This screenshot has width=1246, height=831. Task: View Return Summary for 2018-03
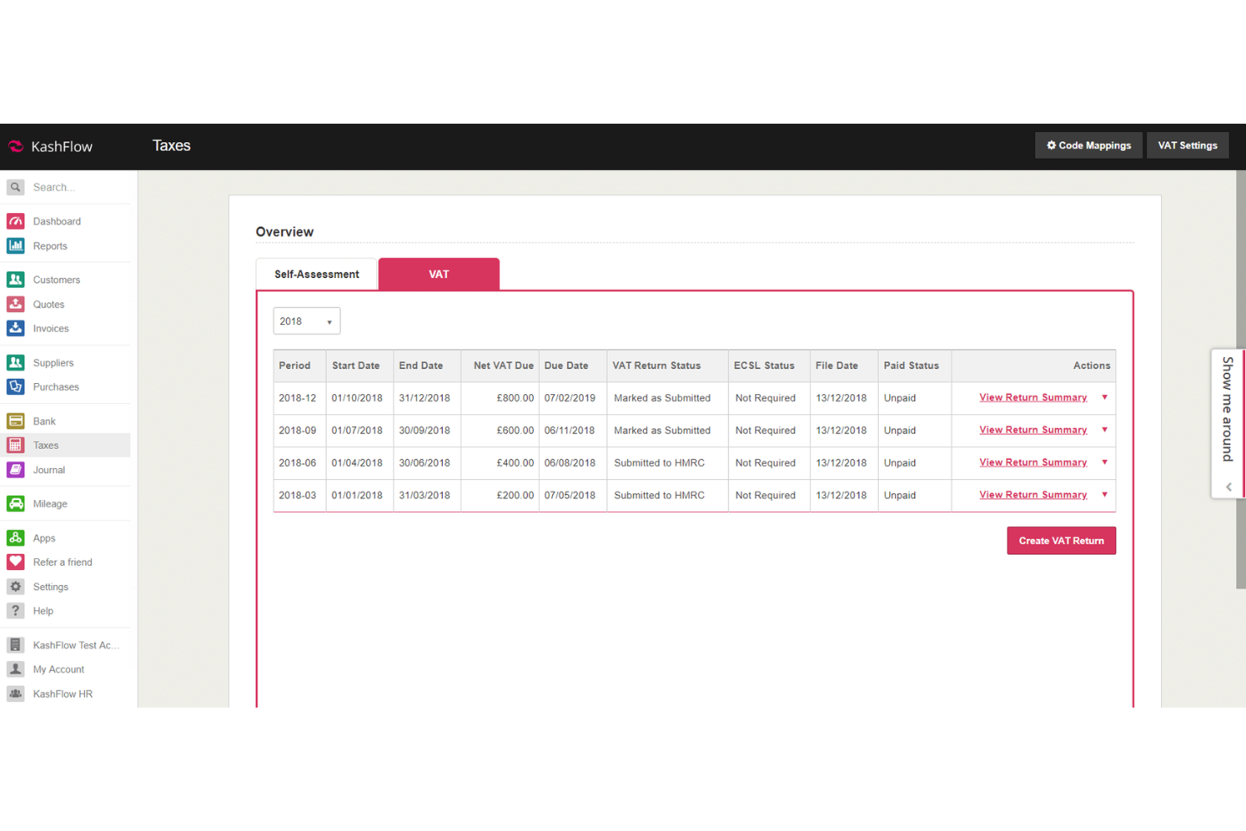coord(1033,494)
